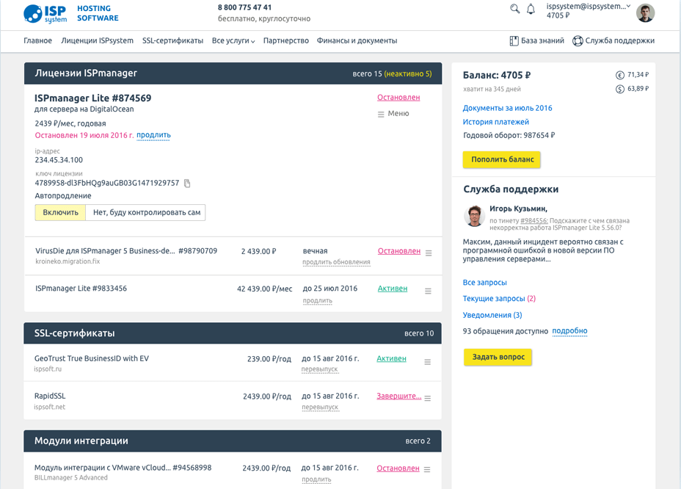Viewport: 681px width, 489px height.
Task: Click the ispsoft.ru domain text
Action: (x=48, y=369)
